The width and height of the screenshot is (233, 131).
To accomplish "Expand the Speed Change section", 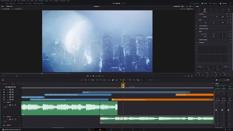I will 203,40.
